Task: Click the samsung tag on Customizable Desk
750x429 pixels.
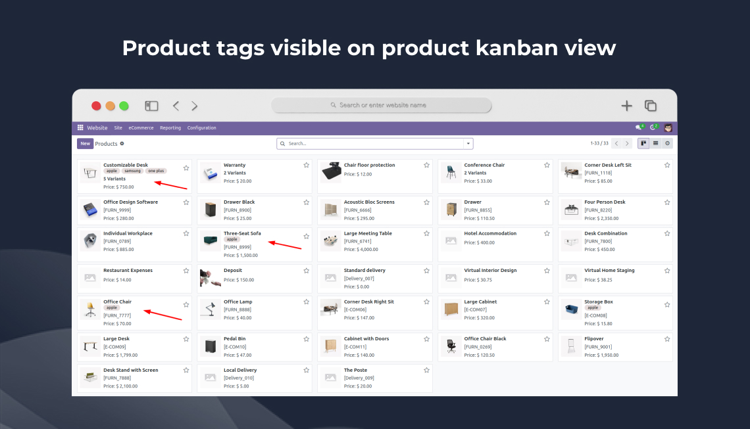Action: [132, 171]
